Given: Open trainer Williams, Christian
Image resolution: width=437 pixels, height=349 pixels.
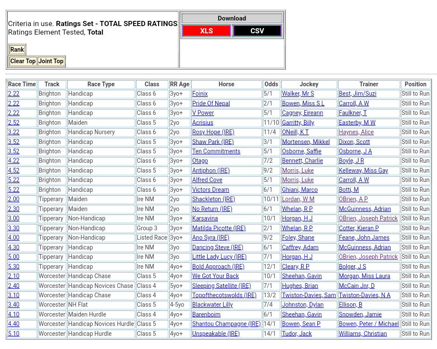Looking at the screenshot, I should [x=363, y=334].
